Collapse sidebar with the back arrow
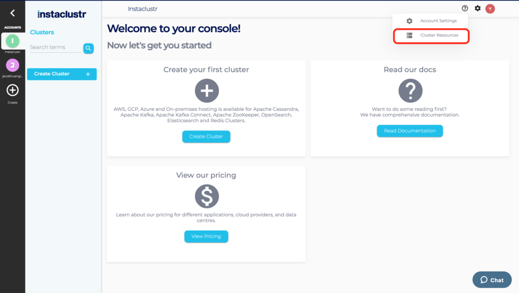The width and height of the screenshot is (519, 293). (x=12, y=13)
